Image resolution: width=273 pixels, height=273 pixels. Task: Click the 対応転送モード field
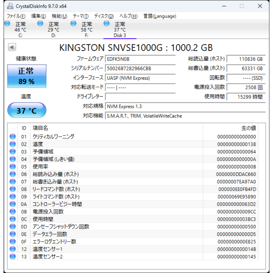click(x=140, y=87)
